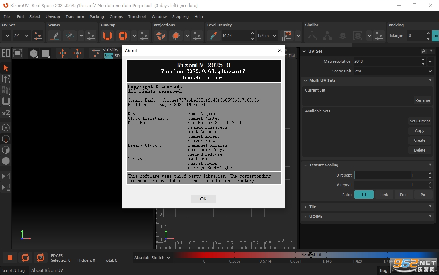
Task: Expand the UDIMs section
Action: pyautogui.click(x=305, y=216)
